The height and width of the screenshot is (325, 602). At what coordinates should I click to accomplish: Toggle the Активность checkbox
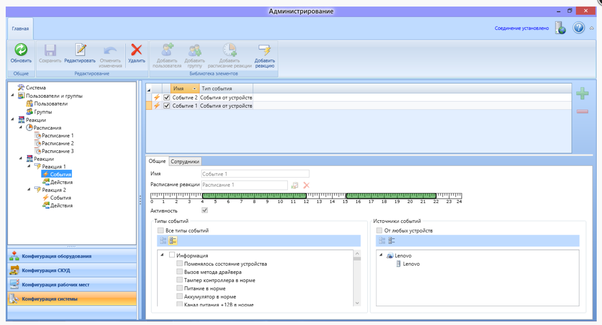[205, 210]
